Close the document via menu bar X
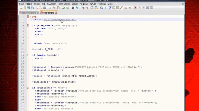 coord(183,4)
